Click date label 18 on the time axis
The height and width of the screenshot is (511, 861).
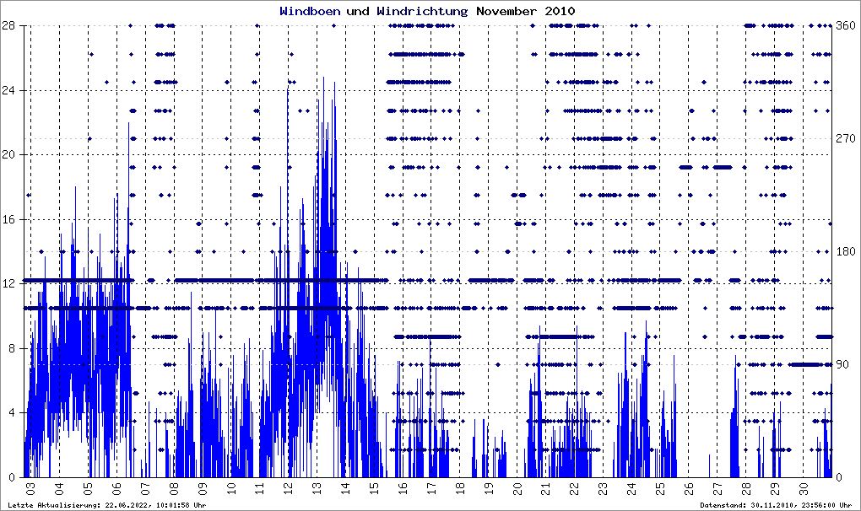(x=459, y=489)
